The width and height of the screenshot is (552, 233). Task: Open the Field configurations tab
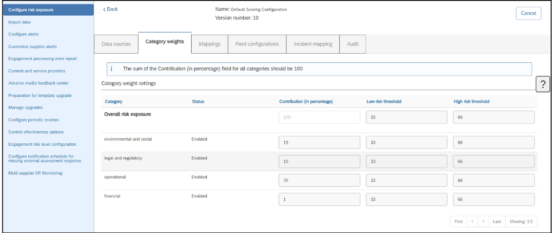[x=257, y=44]
